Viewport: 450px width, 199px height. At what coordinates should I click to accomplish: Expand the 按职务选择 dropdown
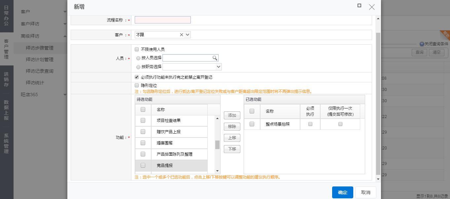(218, 67)
